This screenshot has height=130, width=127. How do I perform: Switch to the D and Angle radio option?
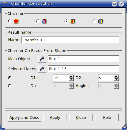click(10, 86)
